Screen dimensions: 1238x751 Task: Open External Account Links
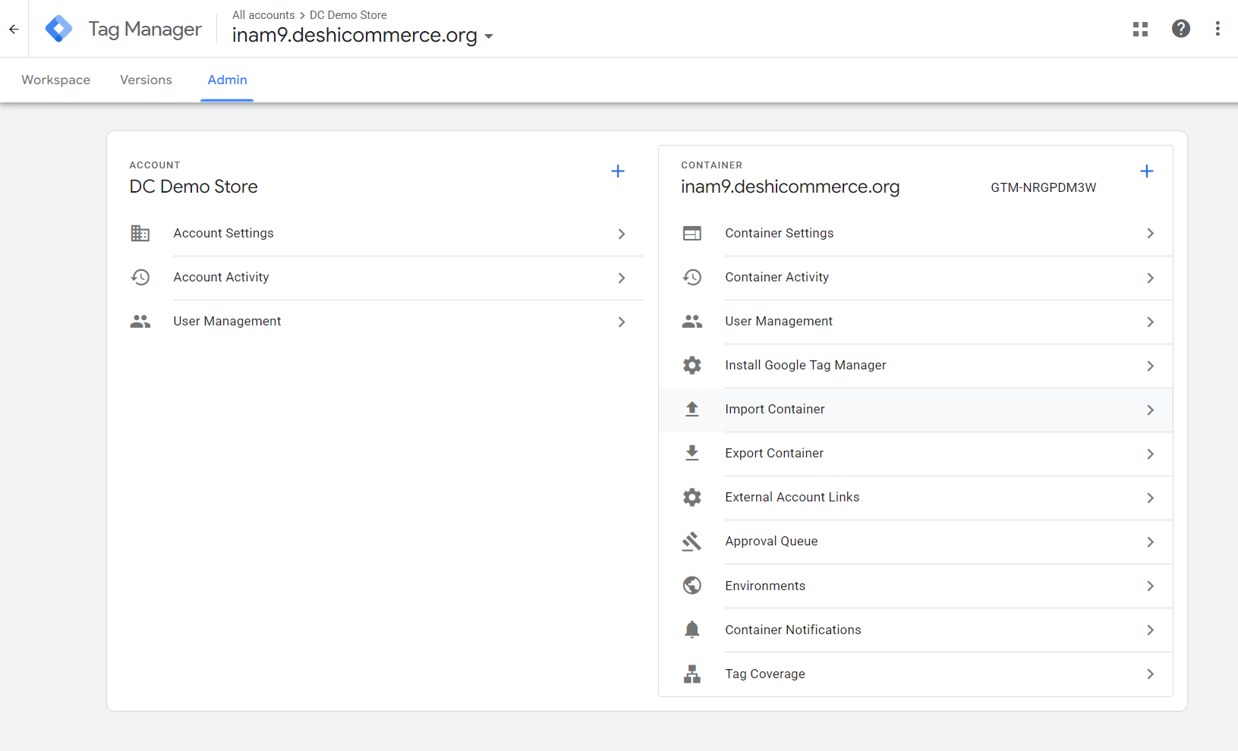tap(916, 498)
